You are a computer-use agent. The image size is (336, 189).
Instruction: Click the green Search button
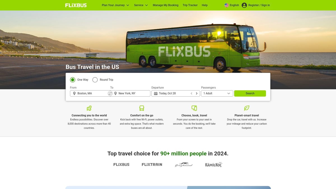coord(250,94)
